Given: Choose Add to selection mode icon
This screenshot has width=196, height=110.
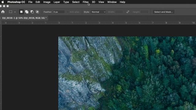Looking at the screenshot, I should point(27,12).
